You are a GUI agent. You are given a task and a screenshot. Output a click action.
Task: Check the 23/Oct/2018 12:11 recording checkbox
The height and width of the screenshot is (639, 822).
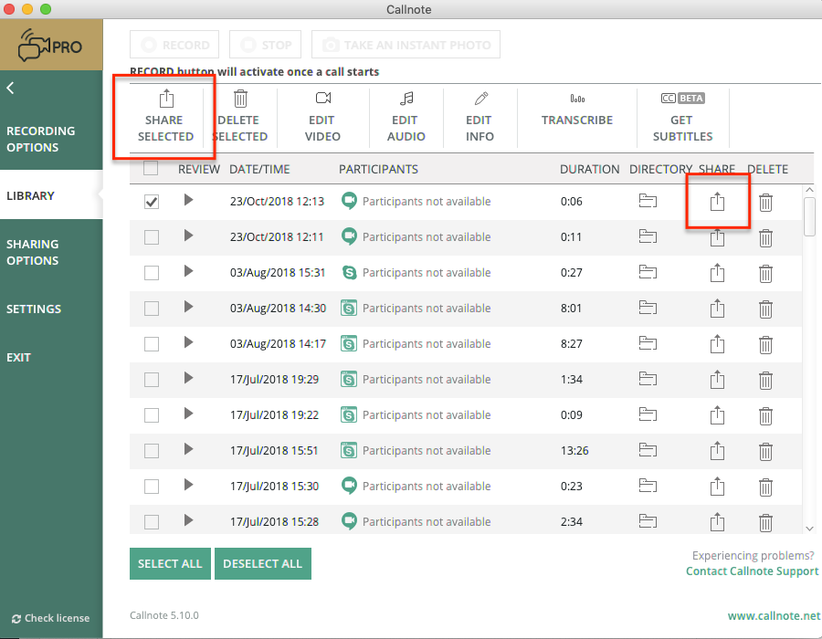(x=152, y=237)
